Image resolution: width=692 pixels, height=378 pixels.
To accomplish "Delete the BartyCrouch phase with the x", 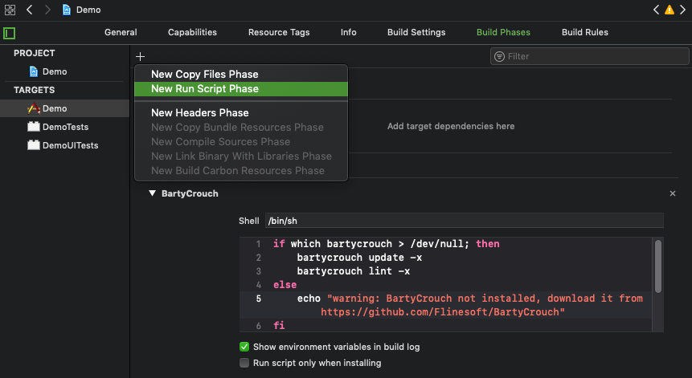I will point(673,193).
